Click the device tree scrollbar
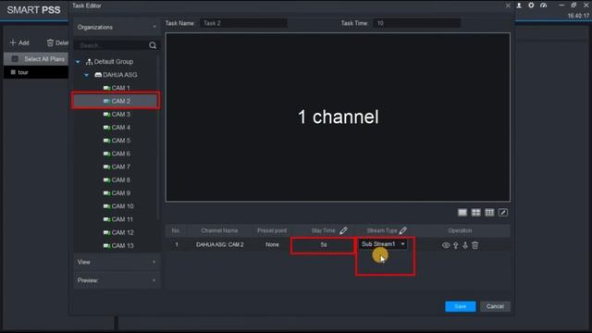Screen dimensions: 592x333 [x=158, y=138]
